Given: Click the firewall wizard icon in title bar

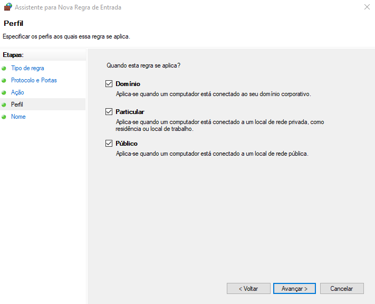Looking at the screenshot, I should point(7,7).
